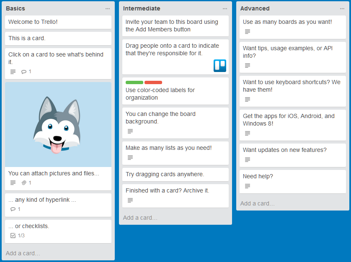The width and height of the screenshot is (351, 262).
Task: Open the Basics list menu
Action: click(108, 8)
